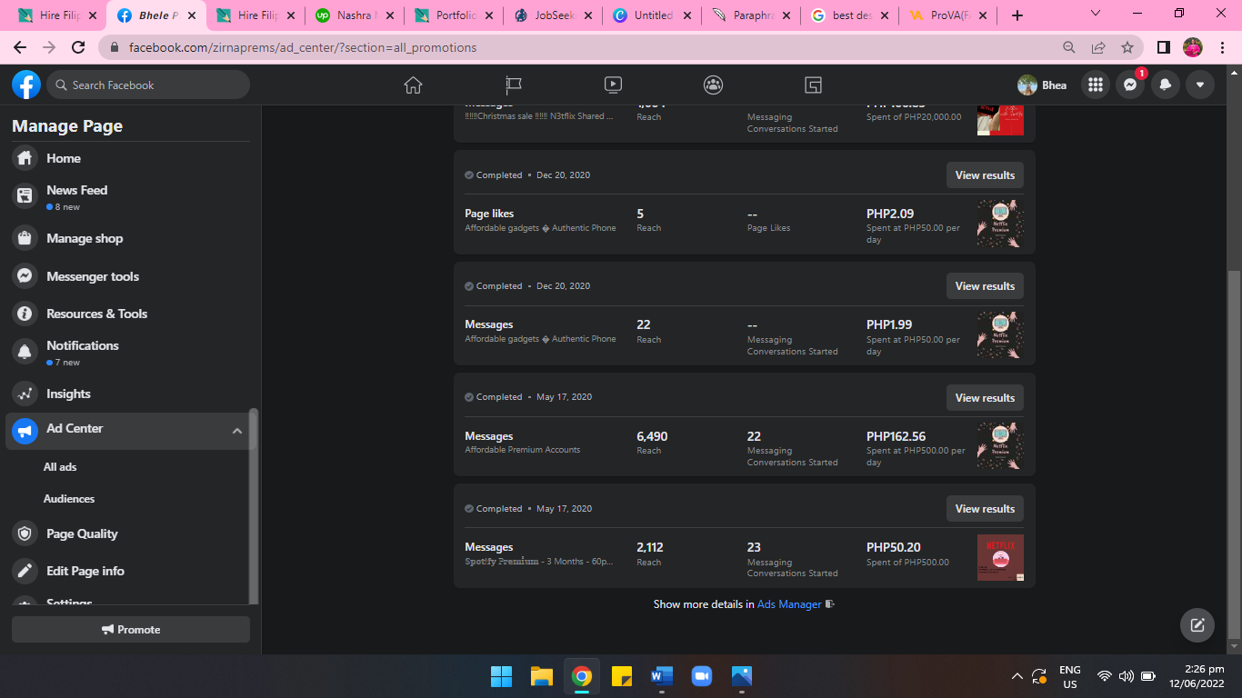The height and width of the screenshot is (698, 1242).
Task: Open the account dropdown arrow
Action: tap(1199, 85)
